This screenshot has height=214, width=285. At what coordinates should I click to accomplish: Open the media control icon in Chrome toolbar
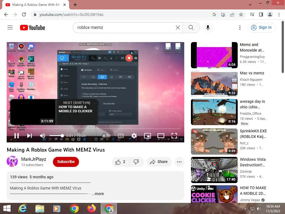(x=252, y=14)
